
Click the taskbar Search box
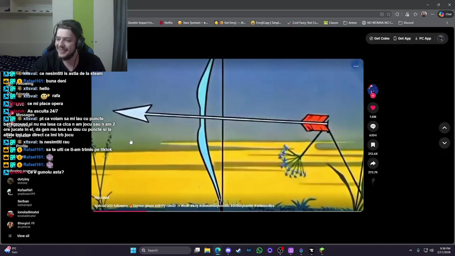pos(165,250)
